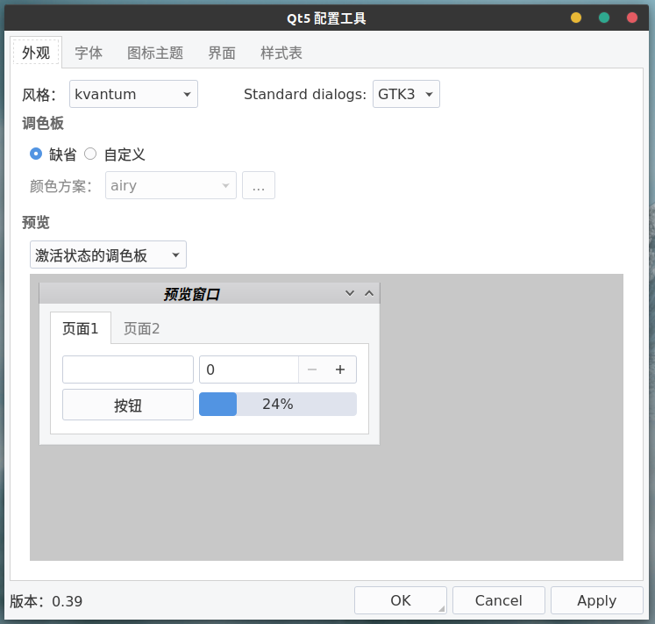Switch to the 外观 tab
The width and height of the screenshot is (655, 624).
point(36,53)
